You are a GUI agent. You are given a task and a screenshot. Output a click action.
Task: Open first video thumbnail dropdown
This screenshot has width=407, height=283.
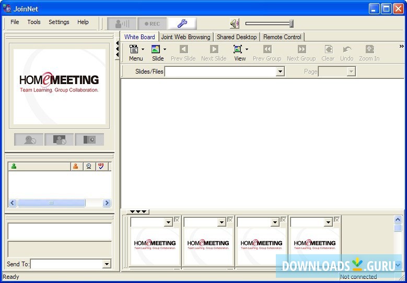click(168, 222)
